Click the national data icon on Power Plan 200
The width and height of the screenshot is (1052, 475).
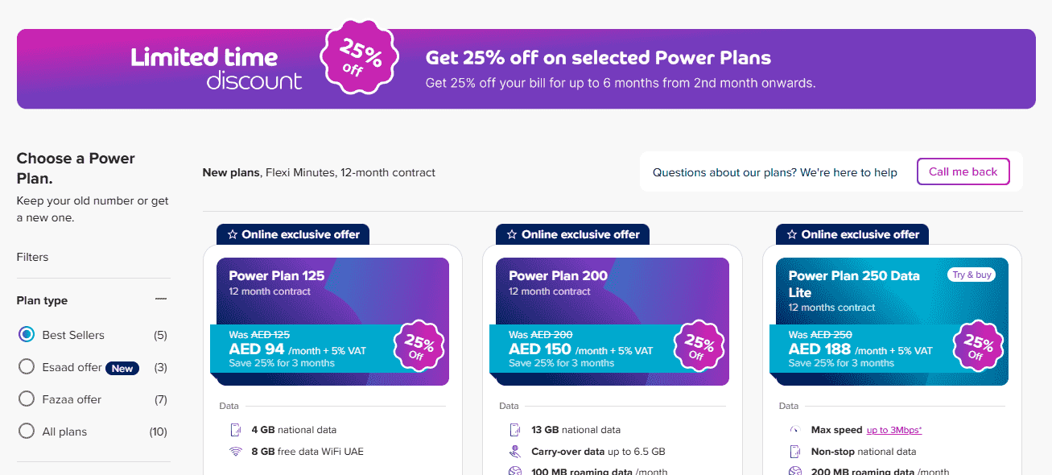coord(514,429)
